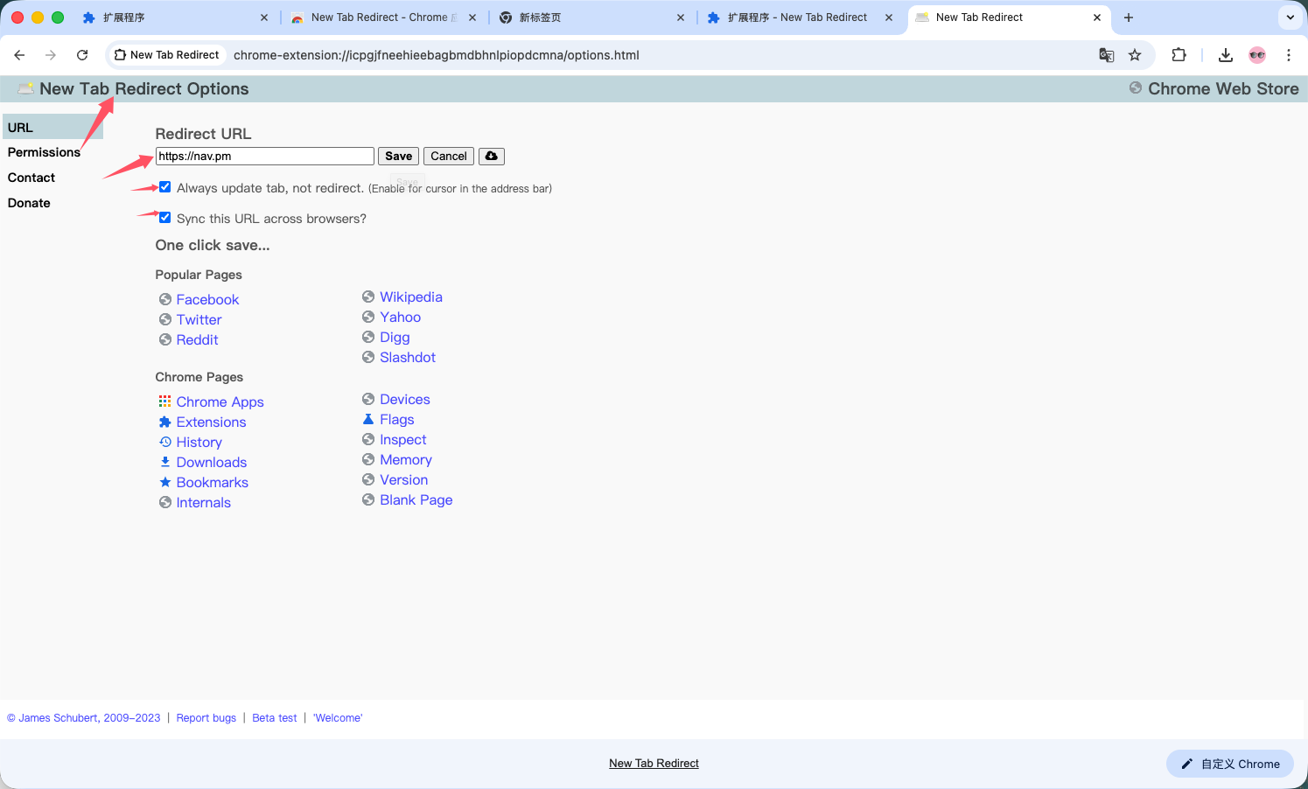The width and height of the screenshot is (1308, 789).
Task: Click the Redirect URL text field
Action: coord(264,157)
